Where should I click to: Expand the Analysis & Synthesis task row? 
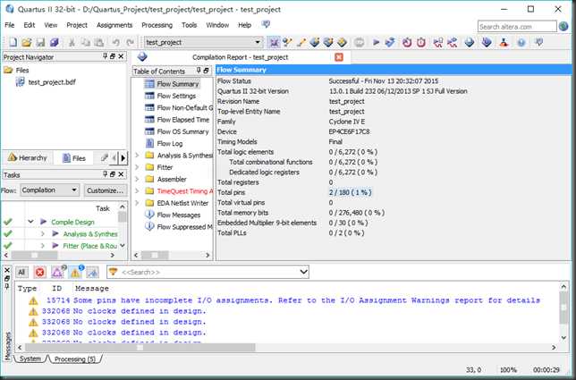(43, 234)
